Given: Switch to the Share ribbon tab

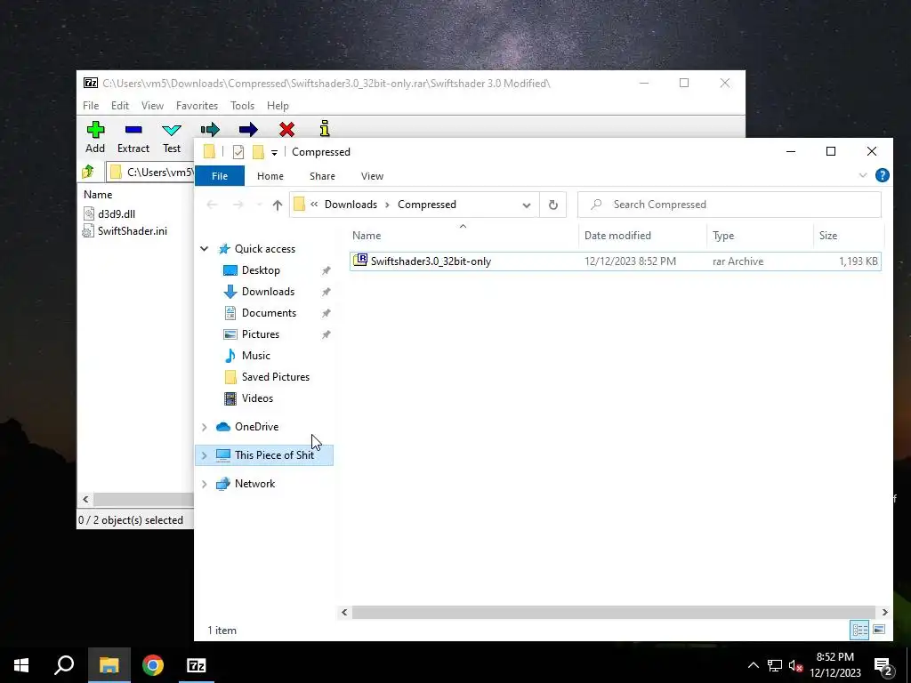Looking at the screenshot, I should pyautogui.click(x=322, y=176).
